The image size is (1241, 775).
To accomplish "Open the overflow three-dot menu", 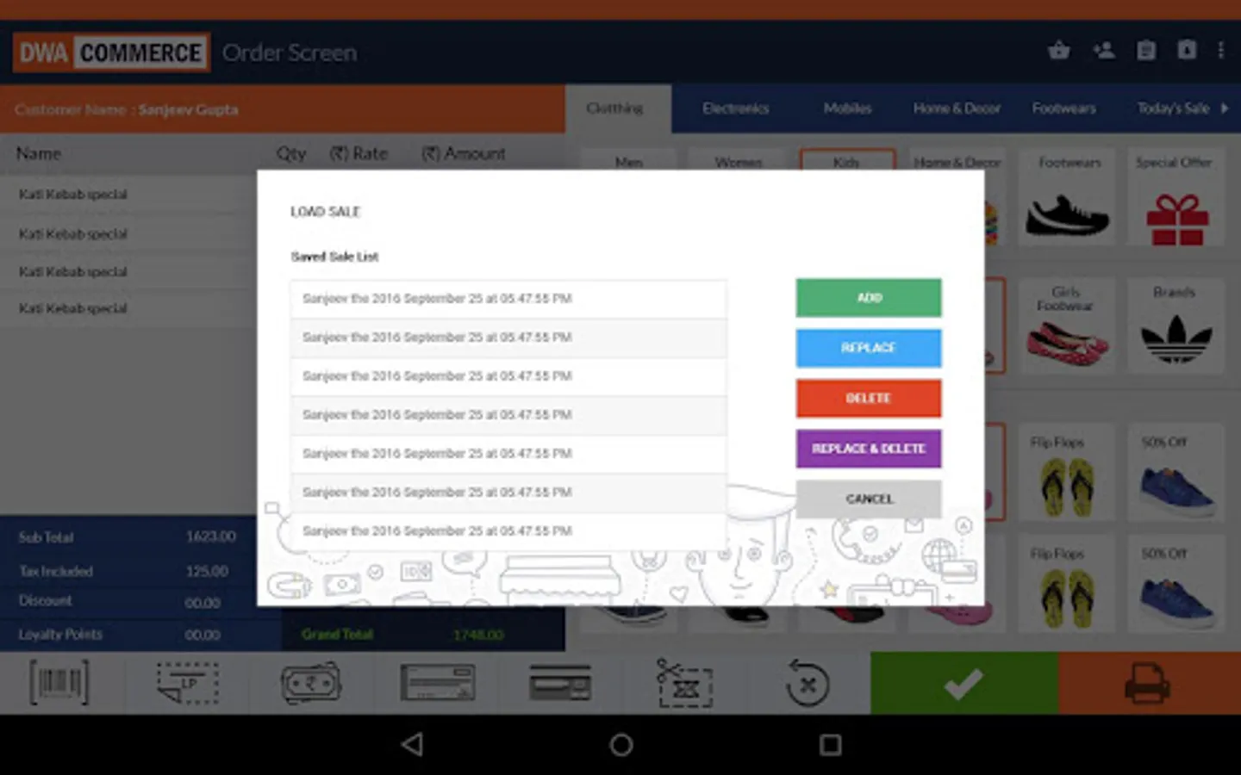I will coord(1221,50).
